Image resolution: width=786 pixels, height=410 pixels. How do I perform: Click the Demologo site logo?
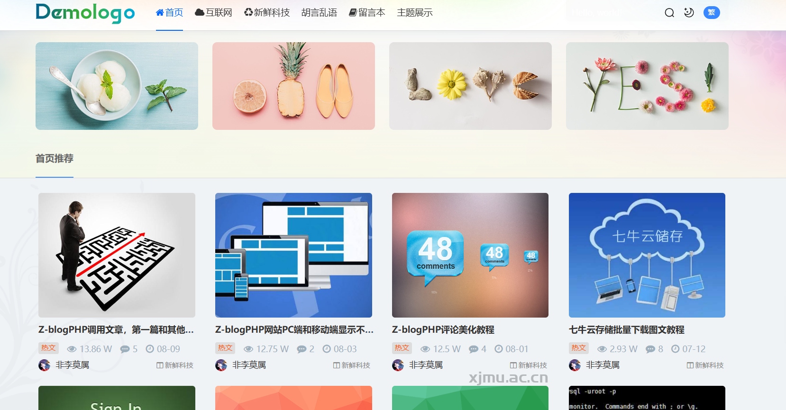[x=85, y=13]
